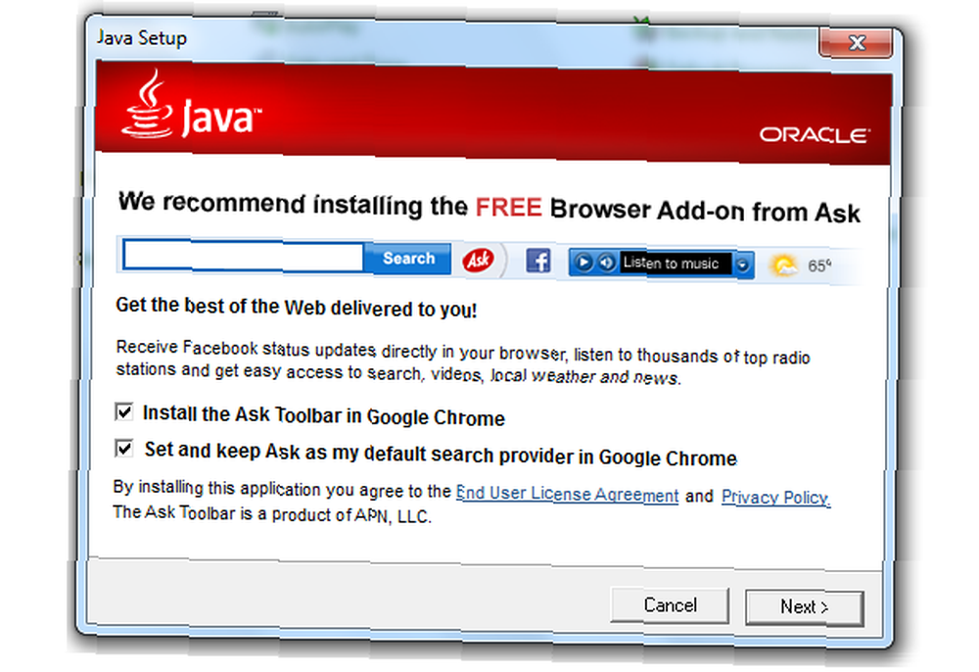
Task: Close the Java Setup window
Action: coord(857,43)
